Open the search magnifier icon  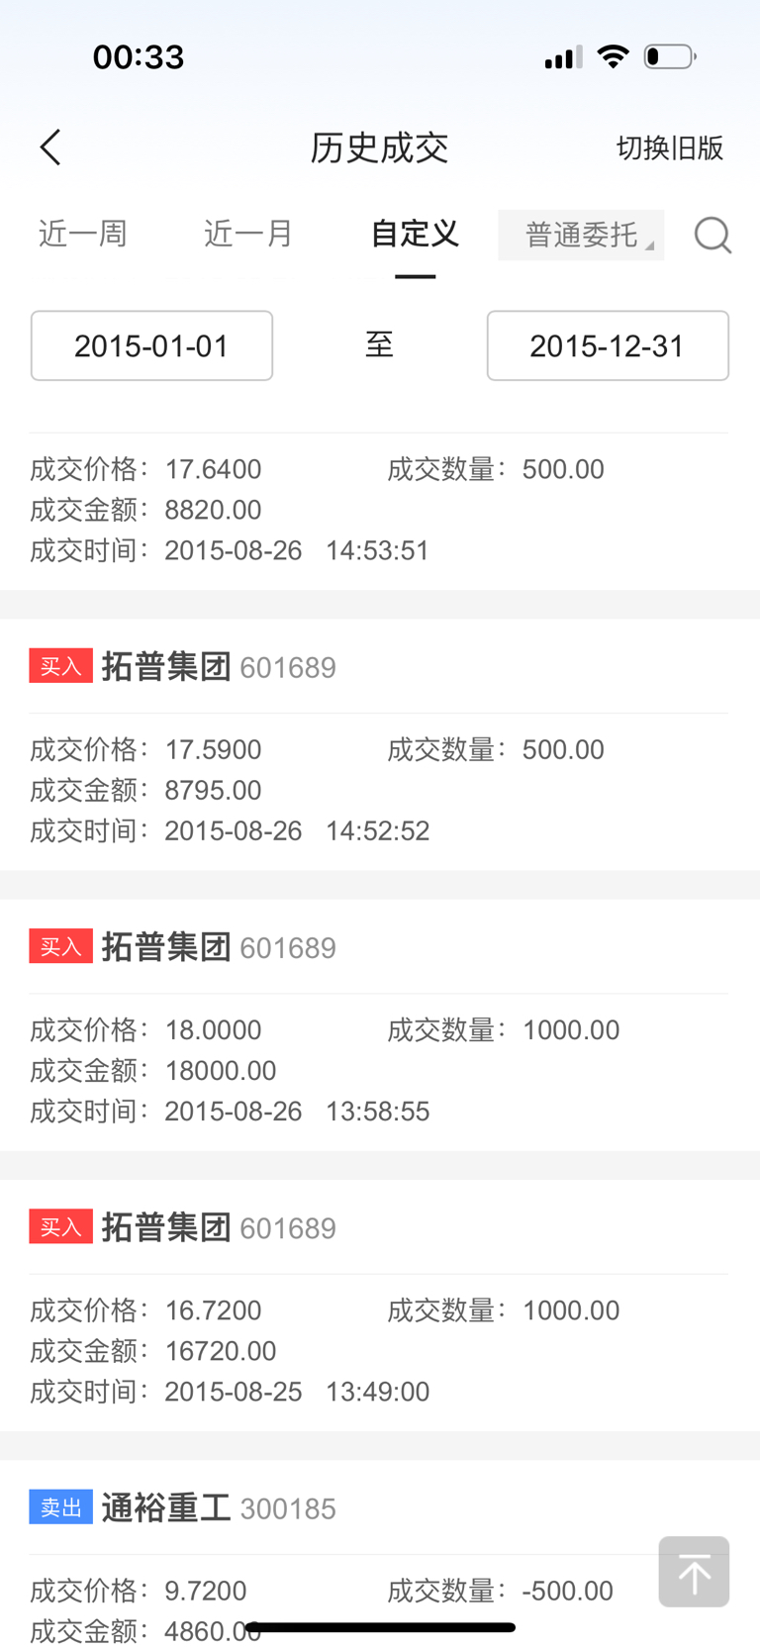click(713, 236)
